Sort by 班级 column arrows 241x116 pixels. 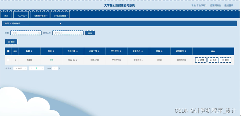click(x=162, y=51)
